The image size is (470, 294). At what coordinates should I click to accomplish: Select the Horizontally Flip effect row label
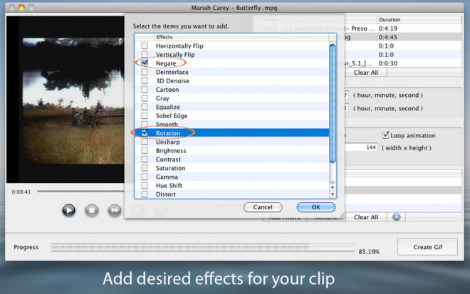179,46
